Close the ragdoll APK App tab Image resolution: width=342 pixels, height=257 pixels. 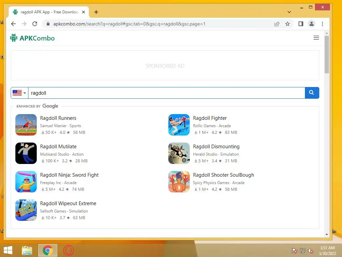pyautogui.click(x=83, y=12)
